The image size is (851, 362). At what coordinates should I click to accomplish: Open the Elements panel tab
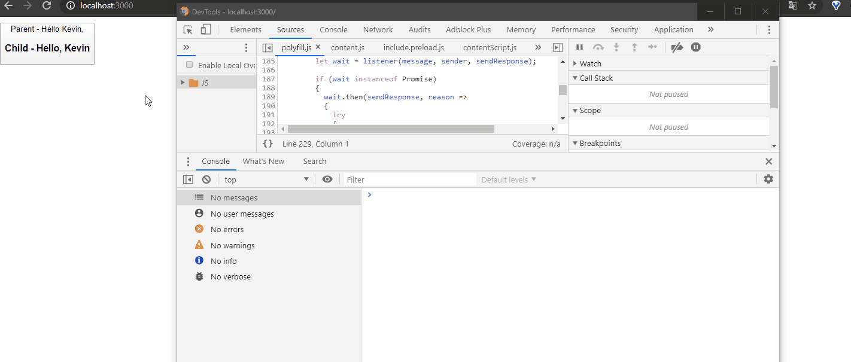(x=245, y=29)
